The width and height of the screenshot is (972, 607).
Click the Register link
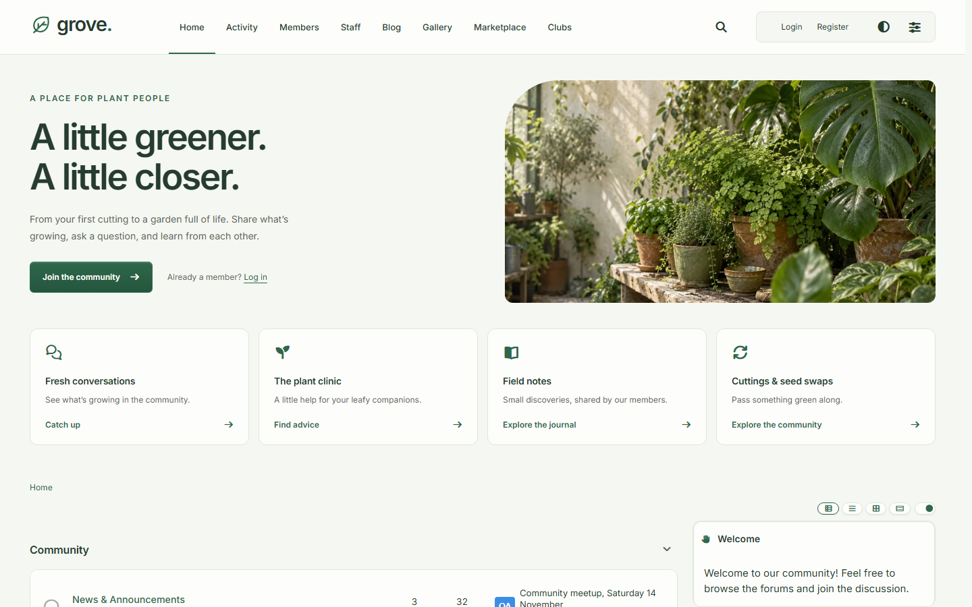pyautogui.click(x=832, y=27)
